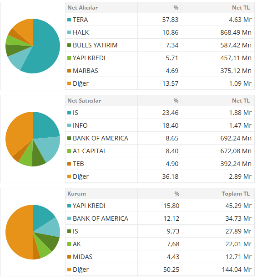Click the 36,18 percentage value
Viewport: 257px width, 280px height.
tap(170, 176)
